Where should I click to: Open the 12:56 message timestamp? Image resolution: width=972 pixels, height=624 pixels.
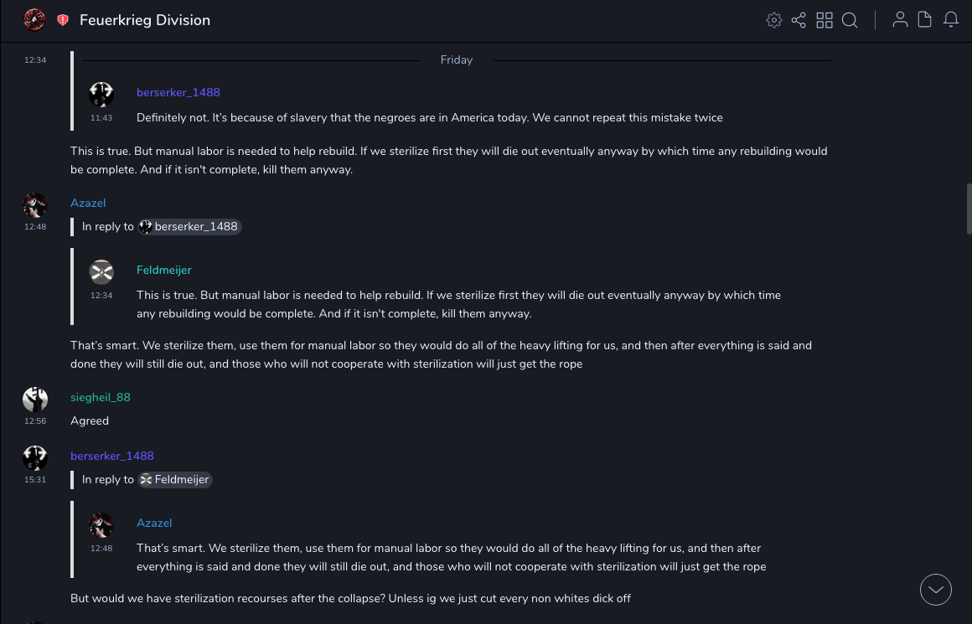click(35, 421)
